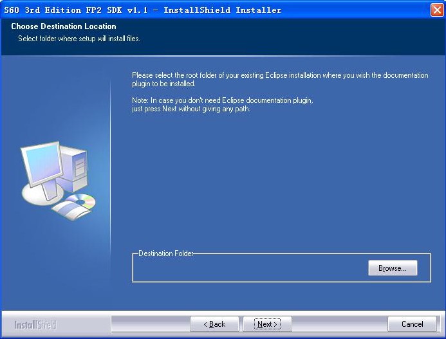Click the 'Destination Folder' group label
446x339 pixels.
(x=166, y=253)
